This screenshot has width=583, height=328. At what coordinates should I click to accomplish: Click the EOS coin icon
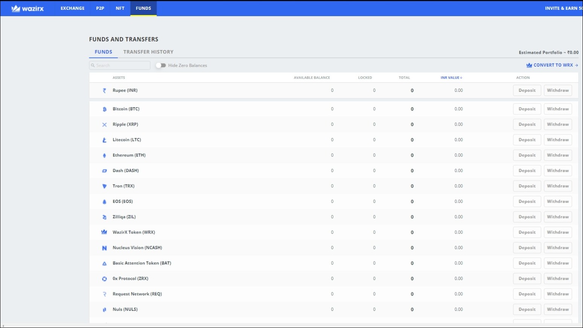pos(105,202)
